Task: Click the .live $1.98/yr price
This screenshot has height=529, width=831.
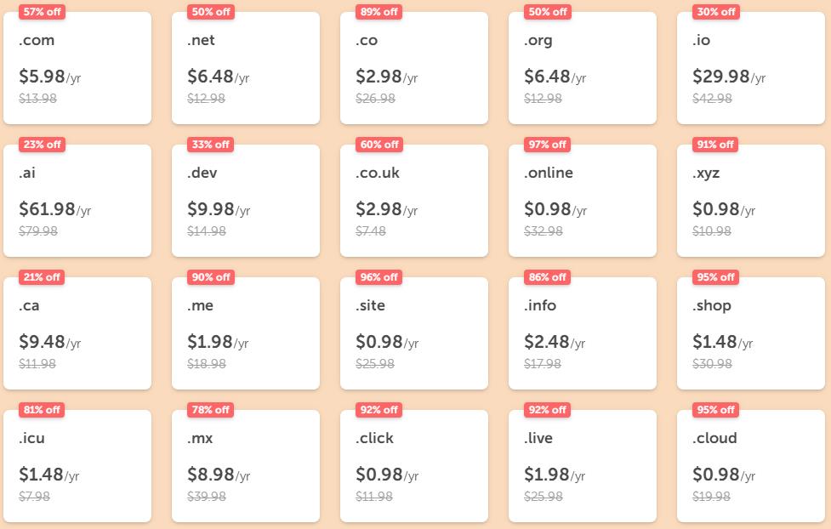Action: [x=555, y=475]
